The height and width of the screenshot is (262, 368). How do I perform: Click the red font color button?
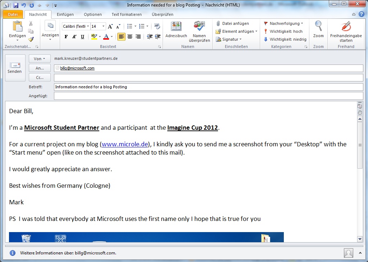click(106, 37)
